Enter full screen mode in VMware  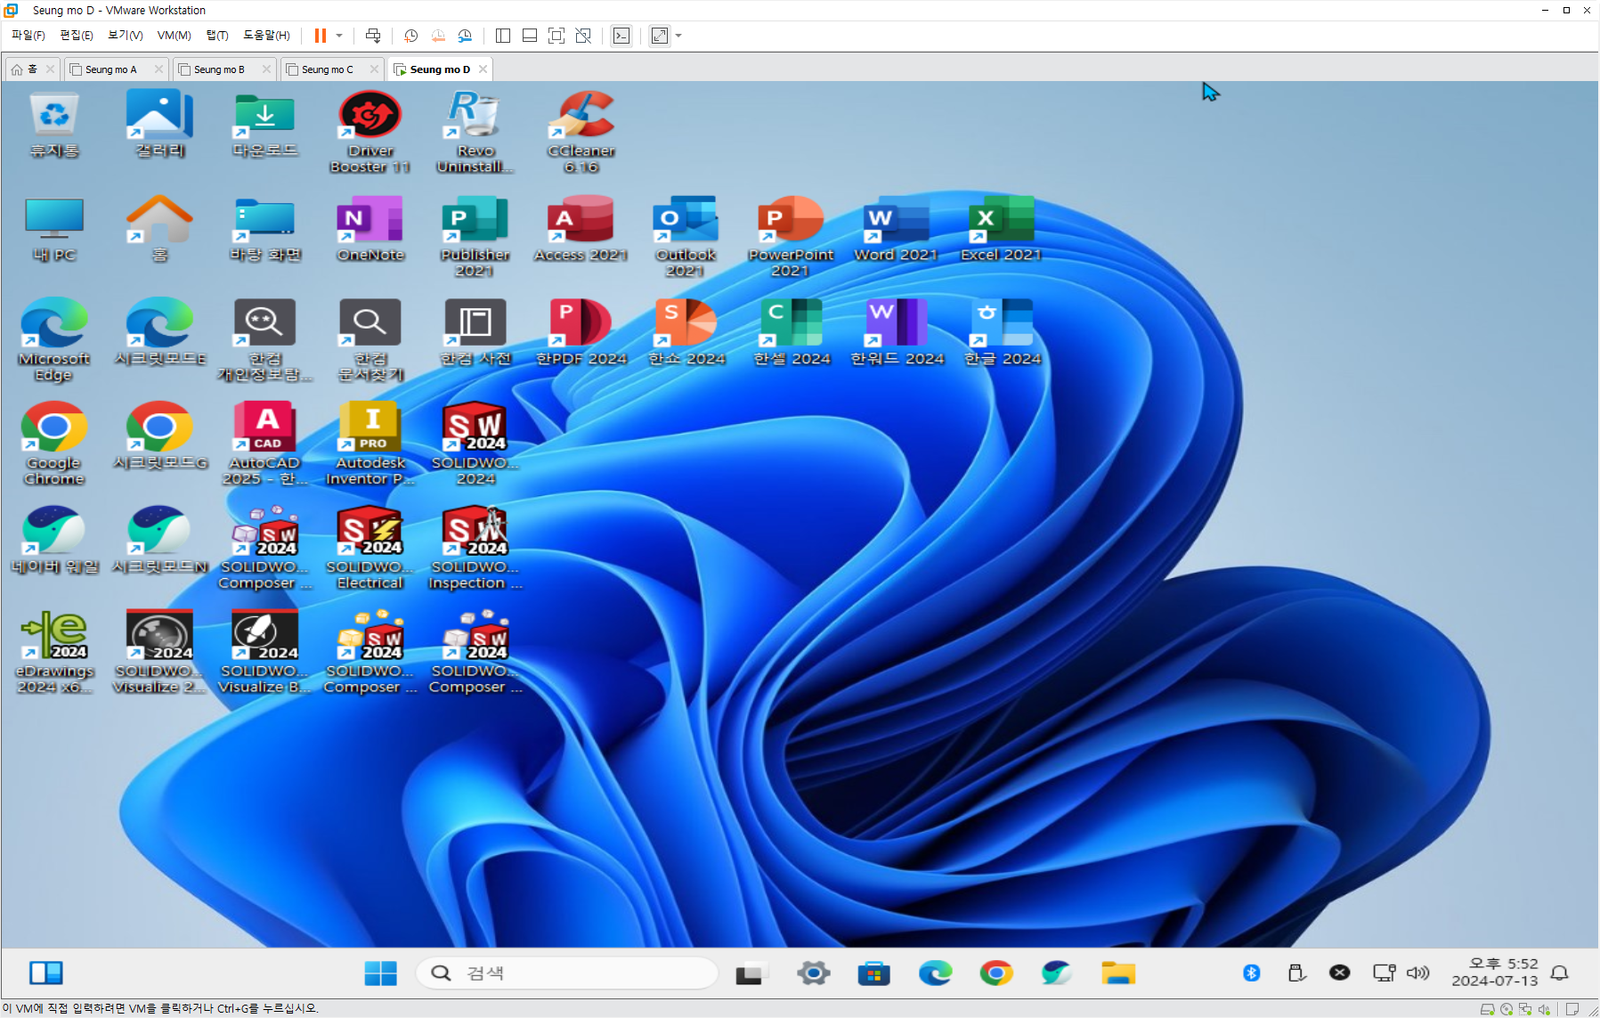pyautogui.click(x=556, y=36)
